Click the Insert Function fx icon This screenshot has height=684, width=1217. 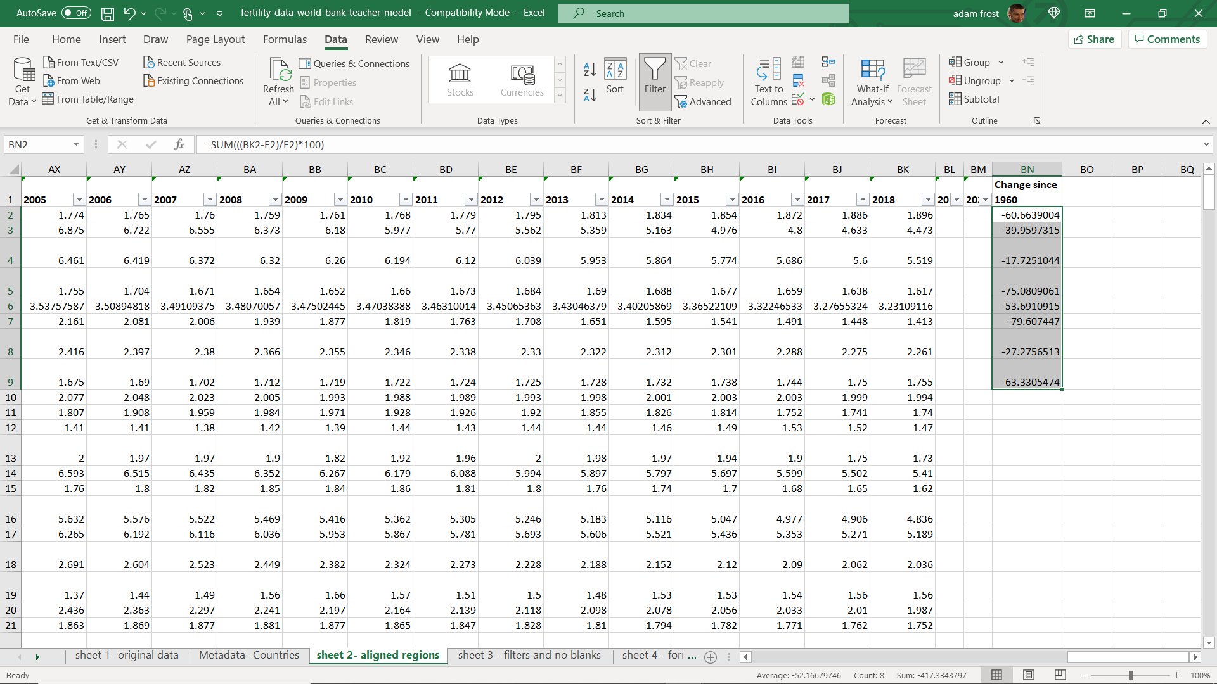click(179, 144)
